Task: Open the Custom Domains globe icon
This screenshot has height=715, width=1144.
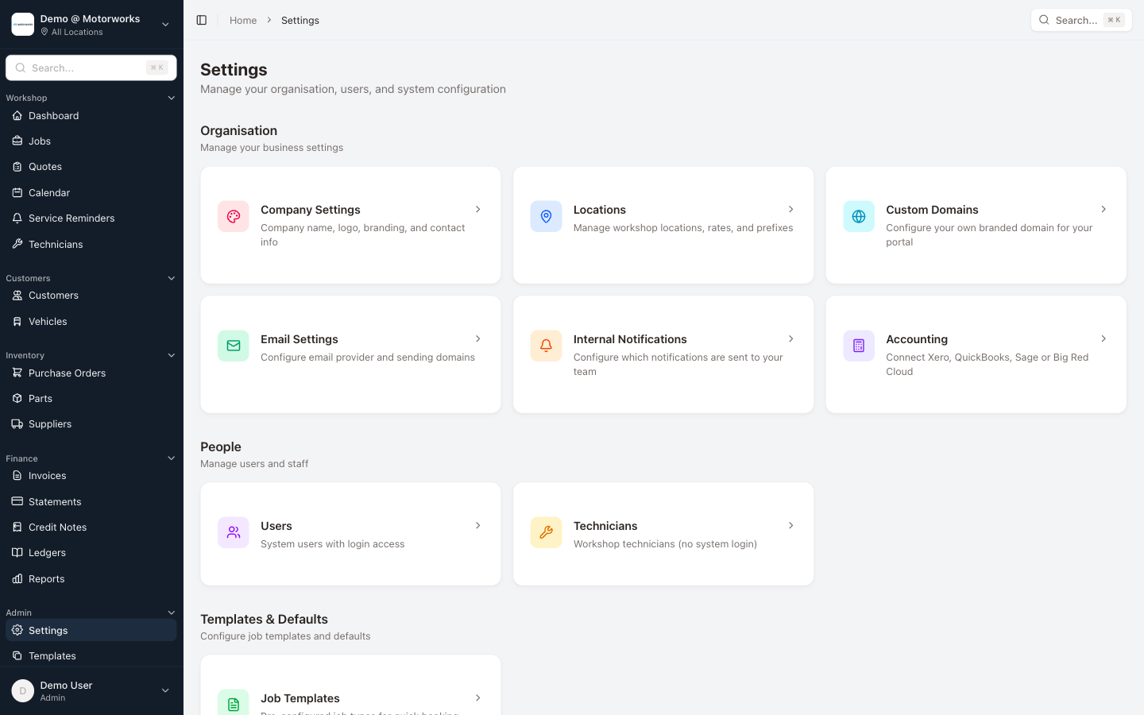Action: (859, 216)
